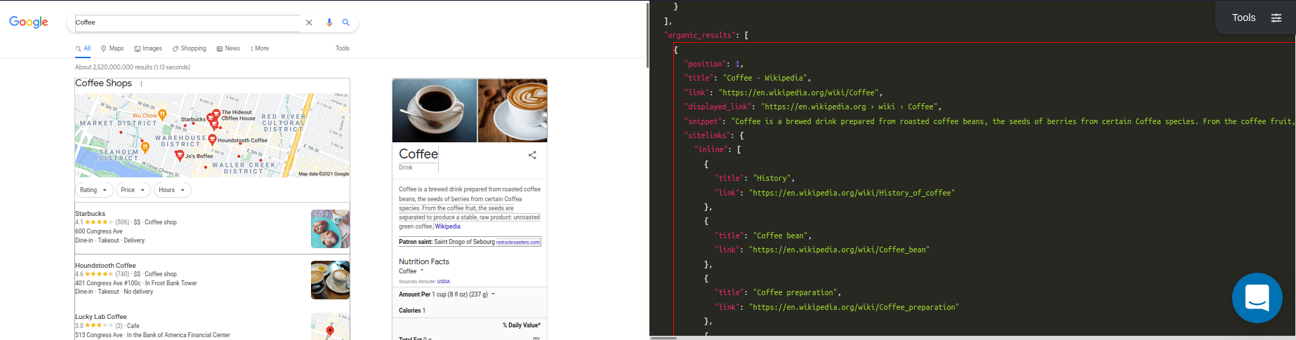Open the Shopping tab
The height and width of the screenshot is (340, 1296).
(x=190, y=48)
